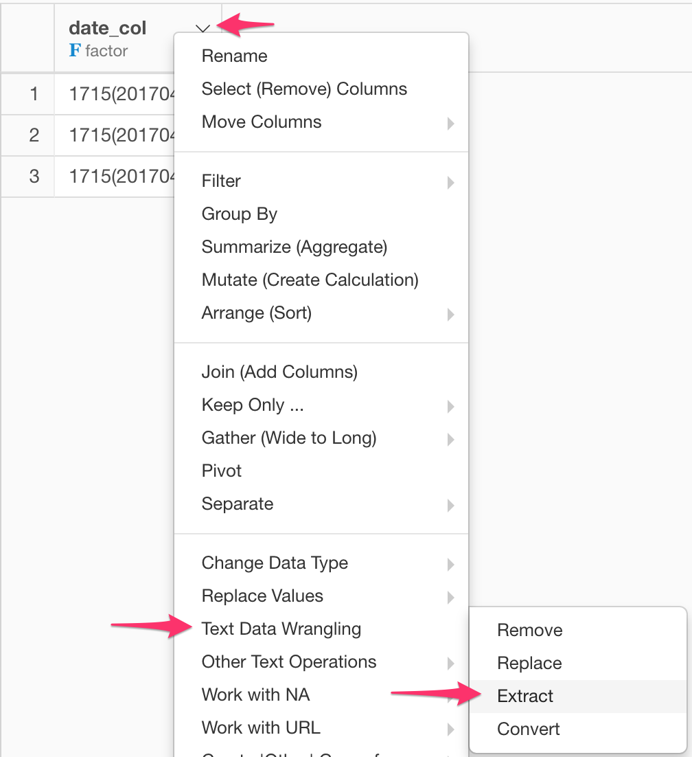
Task: Select Group By from the menu
Action: tap(239, 214)
